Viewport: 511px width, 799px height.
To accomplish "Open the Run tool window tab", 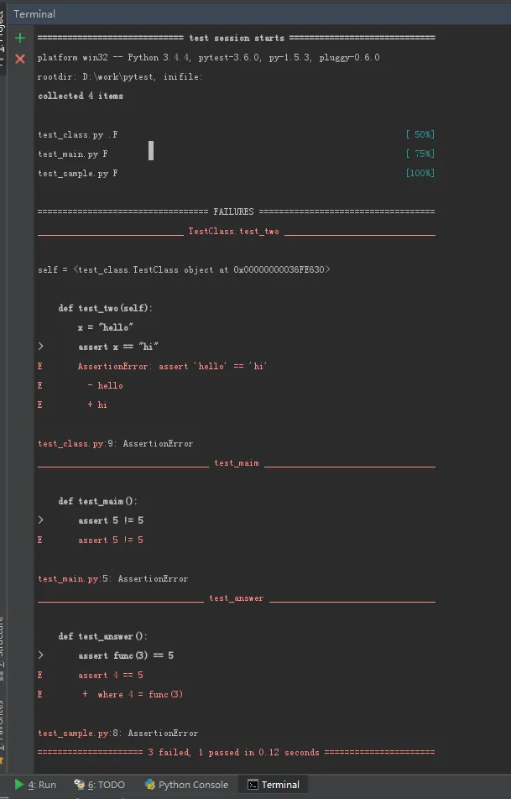I will click(35, 785).
